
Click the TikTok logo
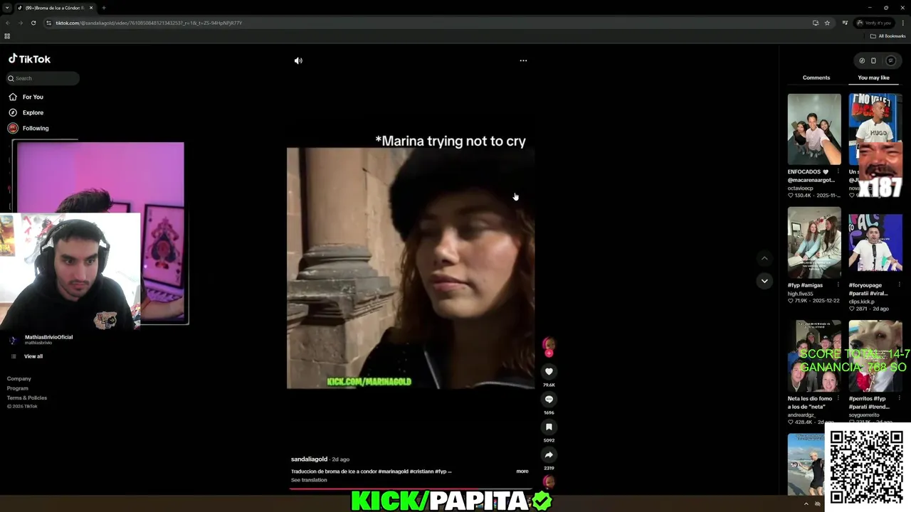(x=29, y=59)
